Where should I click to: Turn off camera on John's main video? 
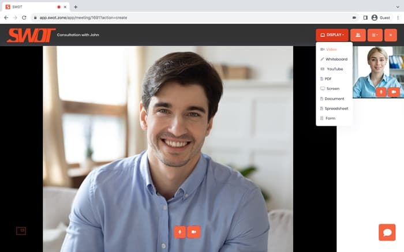[194, 231]
